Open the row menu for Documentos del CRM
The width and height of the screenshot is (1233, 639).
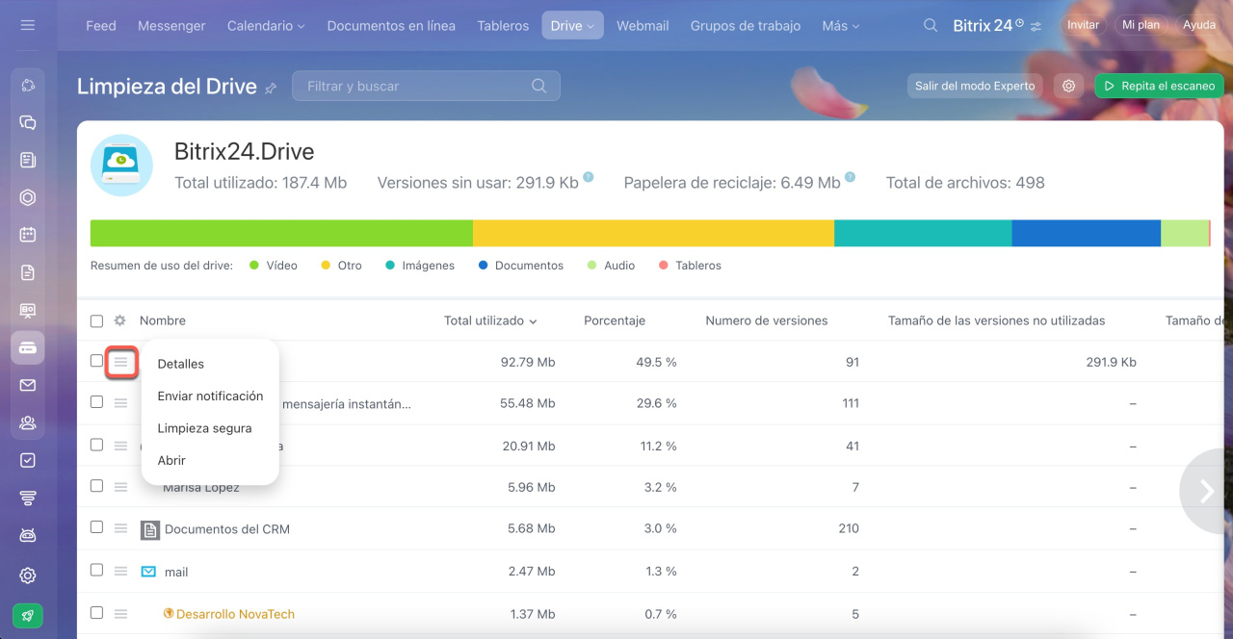point(120,528)
